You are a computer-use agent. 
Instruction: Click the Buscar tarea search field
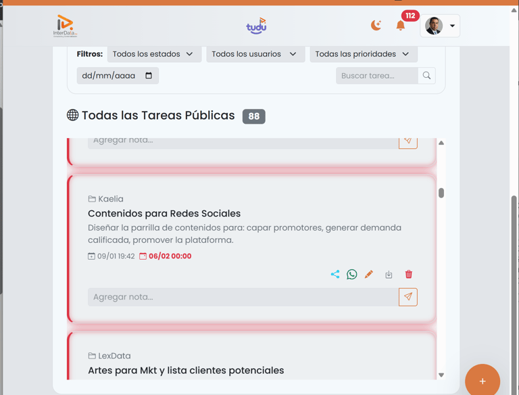click(376, 76)
